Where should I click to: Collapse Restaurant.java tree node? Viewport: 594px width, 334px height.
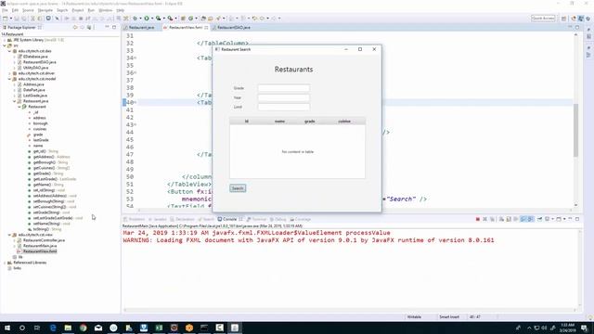point(15,101)
